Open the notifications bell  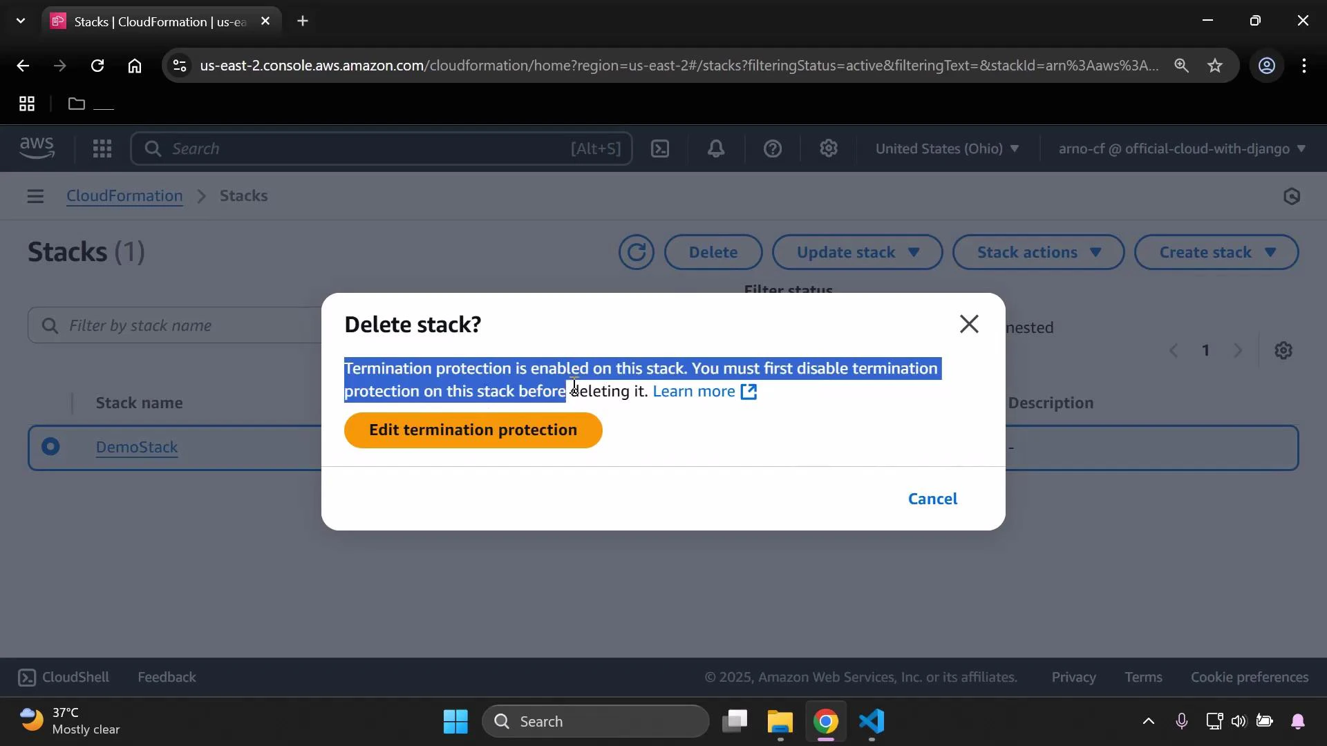pos(716,149)
